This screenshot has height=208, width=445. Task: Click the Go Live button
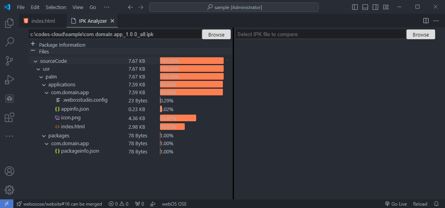pyautogui.click(x=396, y=204)
